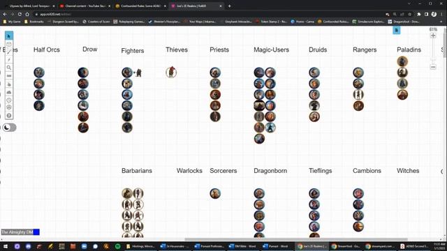Switch to the Ulysses browser tab

pos(30,6)
